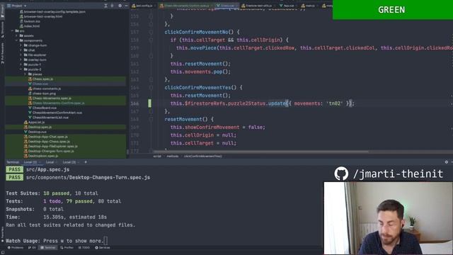Viewport: 453px width, 255px height.
Task: Click the Pull Requests sidebar tab
Action: pos(2,53)
